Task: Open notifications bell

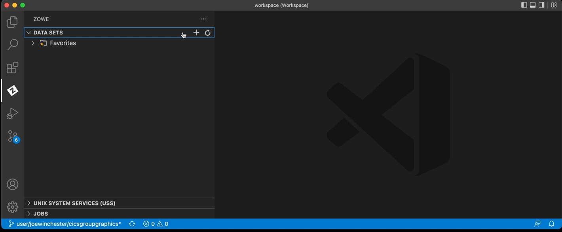Action: [x=551, y=224]
